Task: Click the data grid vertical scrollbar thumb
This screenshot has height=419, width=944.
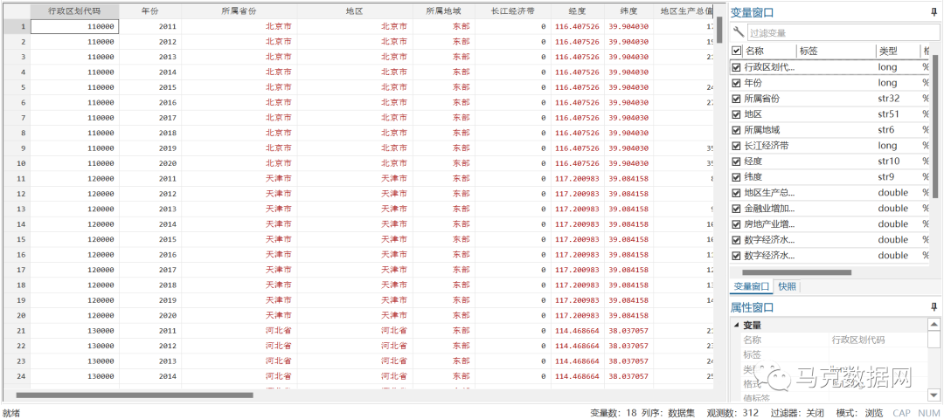Action: [719, 30]
